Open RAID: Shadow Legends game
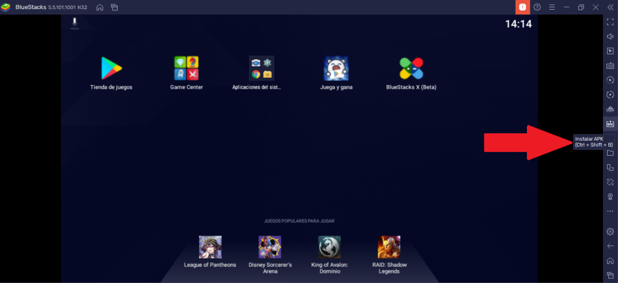This screenshot has height=283, width=618. click(389, 247)
